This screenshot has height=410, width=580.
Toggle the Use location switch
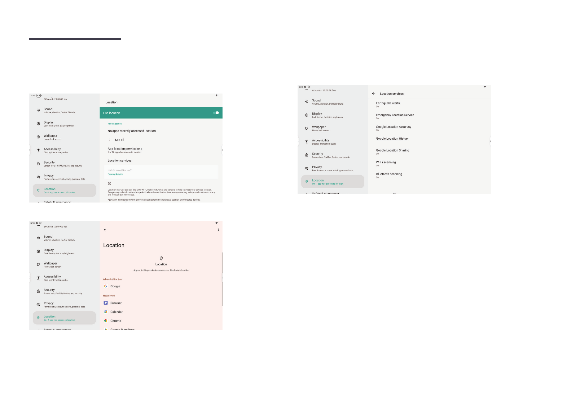click(216, 113)
